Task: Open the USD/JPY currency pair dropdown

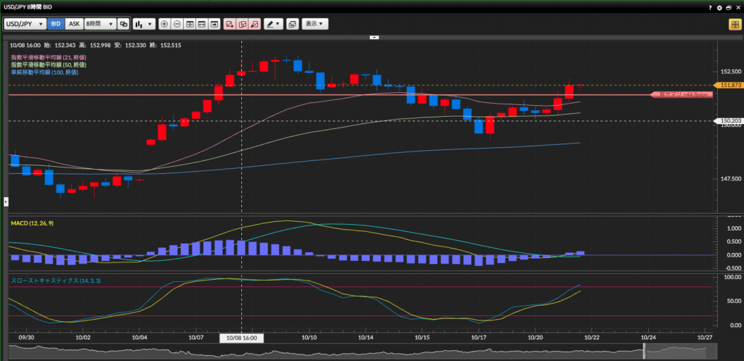Action: [x=25, y=24]
